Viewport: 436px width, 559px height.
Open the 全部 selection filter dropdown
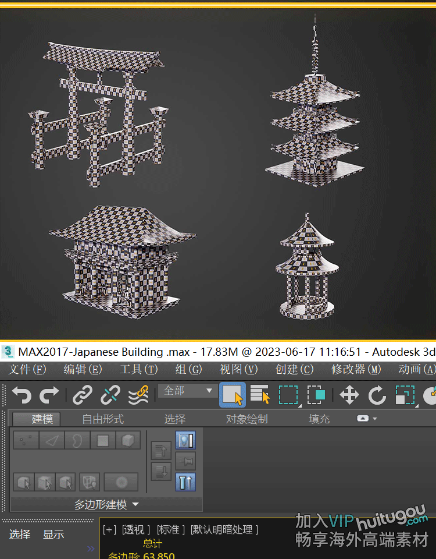187,391
